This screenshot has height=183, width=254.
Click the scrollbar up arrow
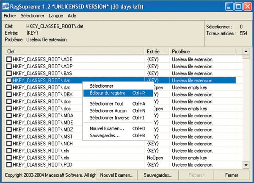point(246,51)
